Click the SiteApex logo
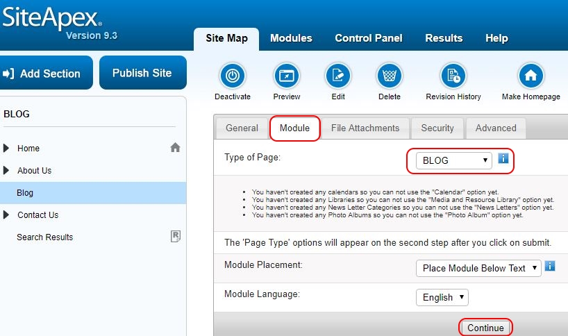Screen dimensions: 568x336 (51, 17)
